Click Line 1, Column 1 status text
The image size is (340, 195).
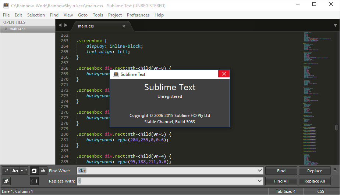pyautogui.click(x=17, y=191)
